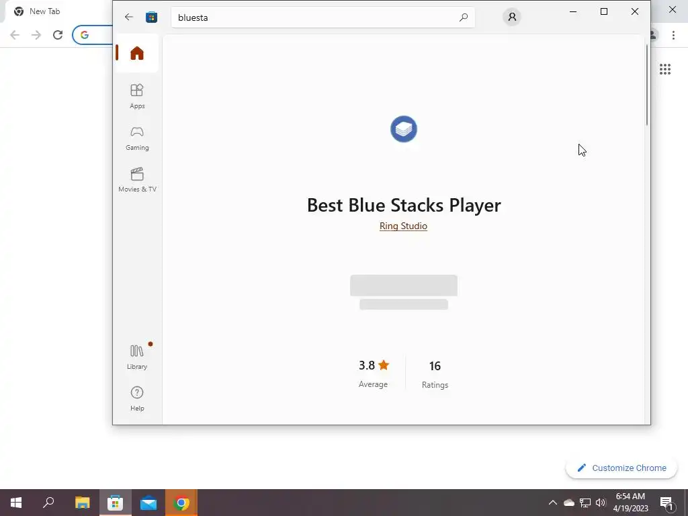
Task: Click the Store back arrow
Action: click(x=128, y=17)
